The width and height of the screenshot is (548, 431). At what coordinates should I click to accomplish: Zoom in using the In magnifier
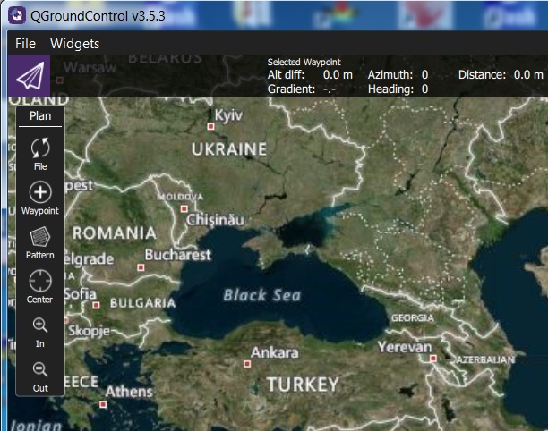coord(40,326)
